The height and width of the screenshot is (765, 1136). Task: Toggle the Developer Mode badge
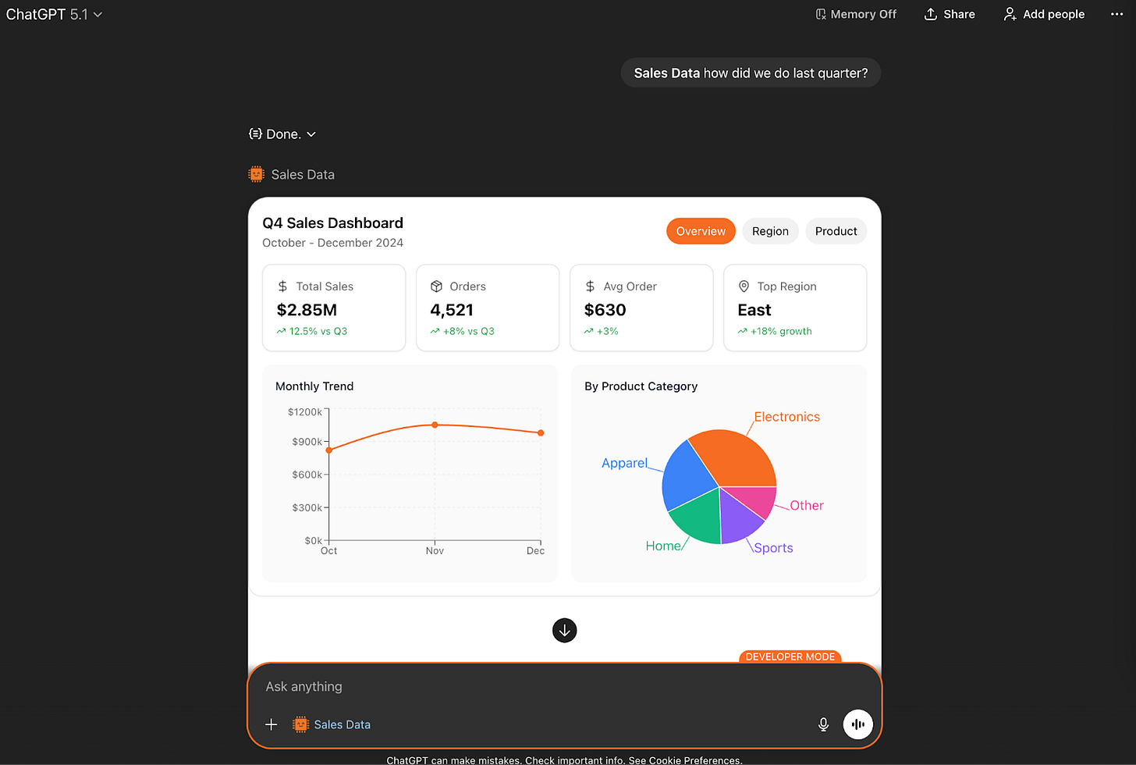[x=790, y=656]
